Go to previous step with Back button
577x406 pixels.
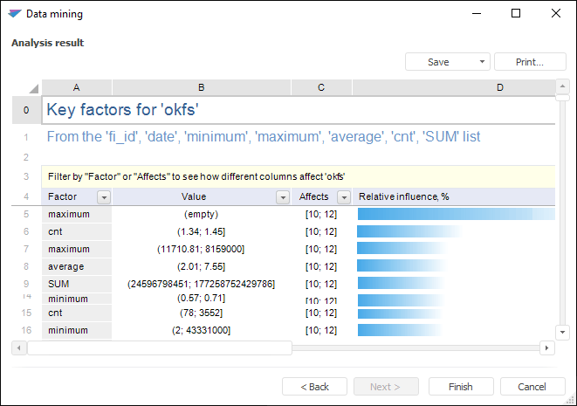314,387
